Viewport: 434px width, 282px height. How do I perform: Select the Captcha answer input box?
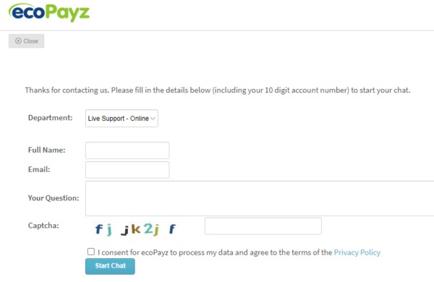coord(263,226)
